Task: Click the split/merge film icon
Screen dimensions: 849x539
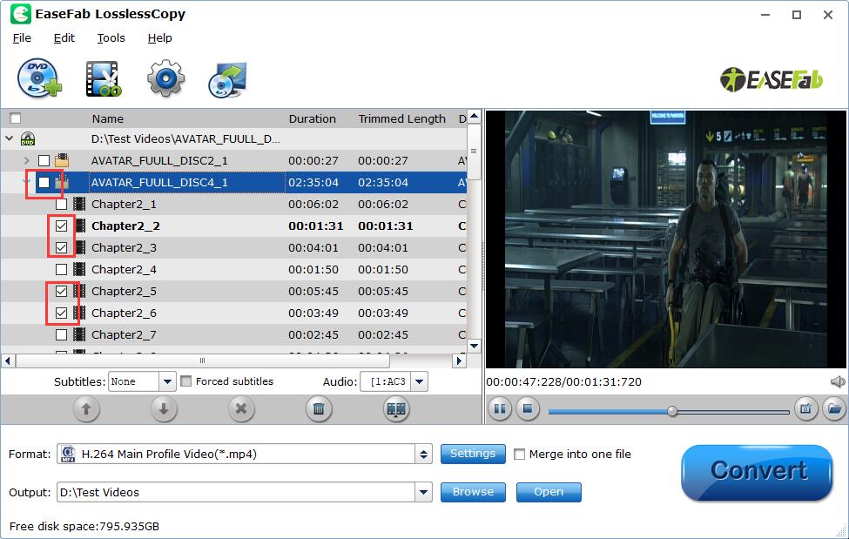Action: [396, 409]
